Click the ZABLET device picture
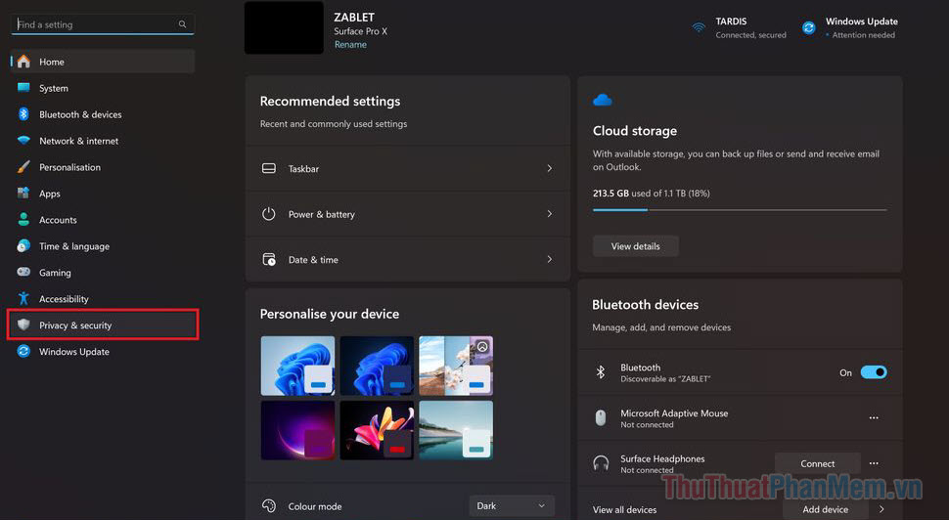 pyautogui.click(x=284, y=27)
